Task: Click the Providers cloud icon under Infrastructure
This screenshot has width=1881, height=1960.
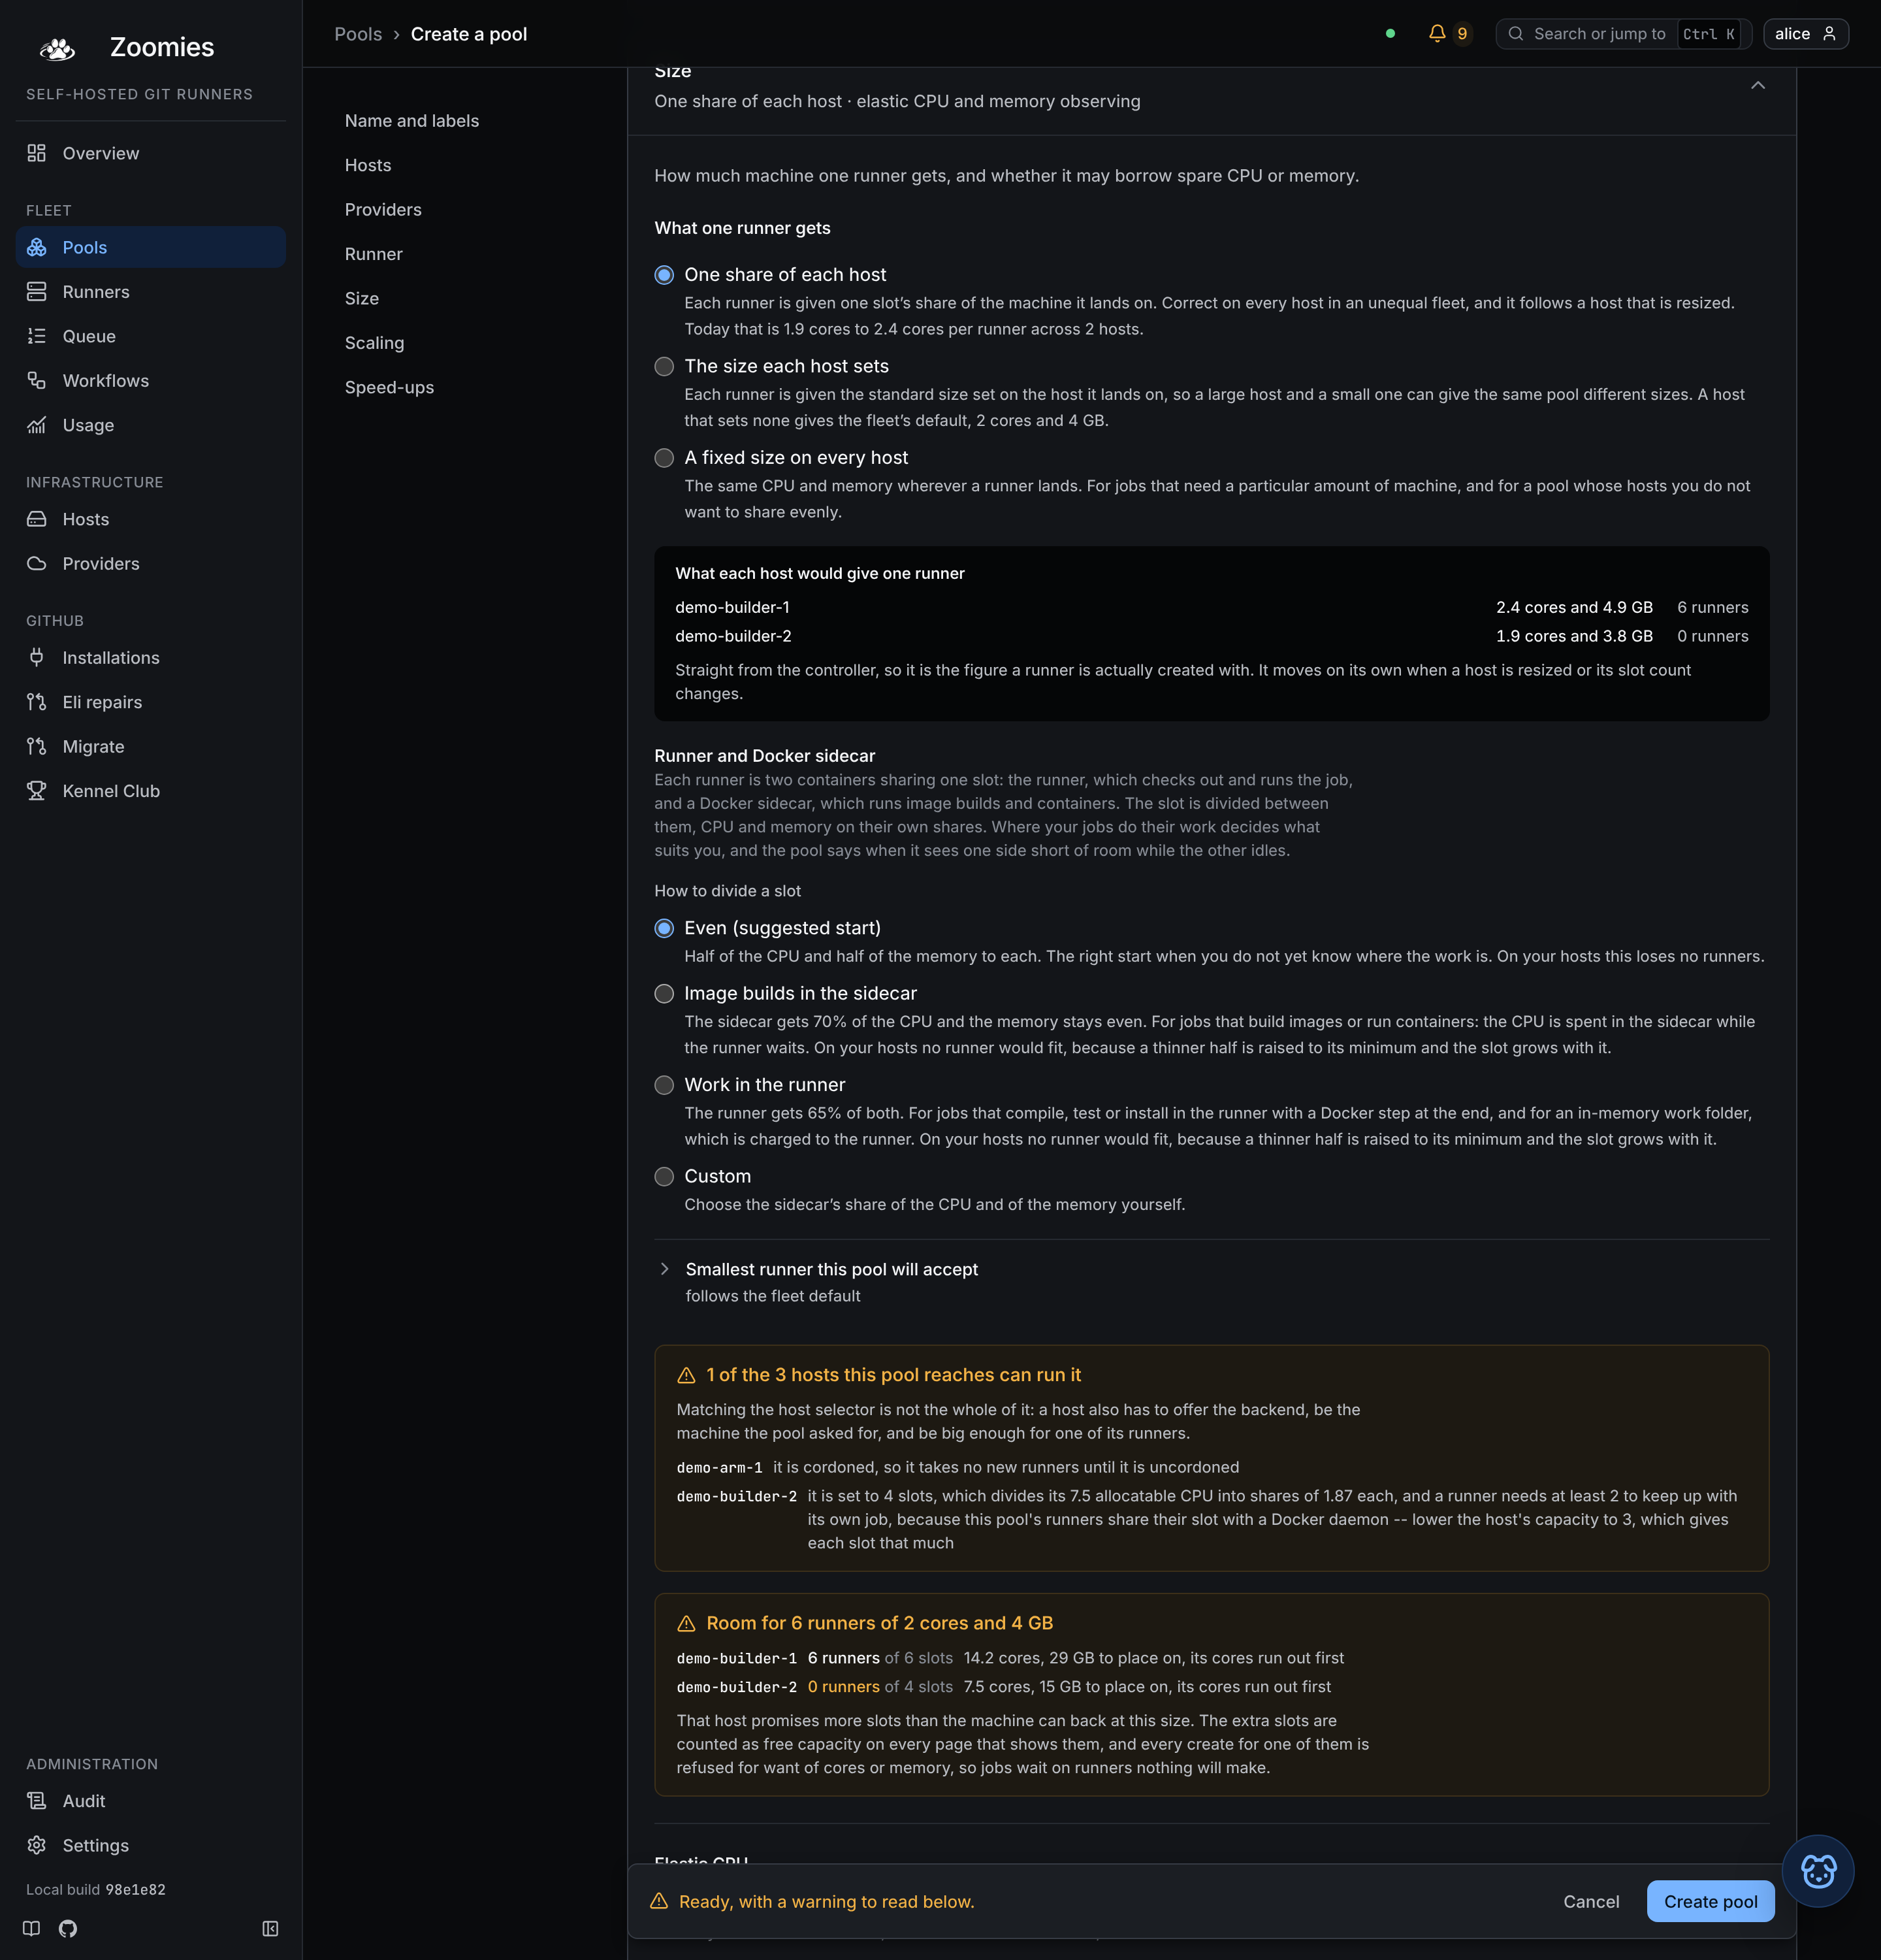Action: 37,564
